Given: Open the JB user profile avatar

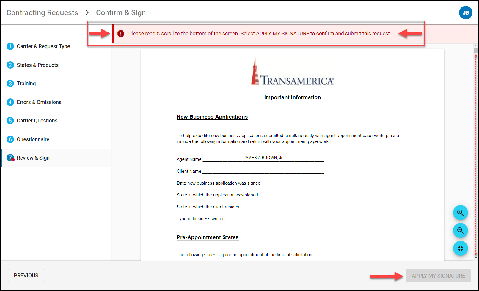Looking at the screenshot, I should [466, 13].
